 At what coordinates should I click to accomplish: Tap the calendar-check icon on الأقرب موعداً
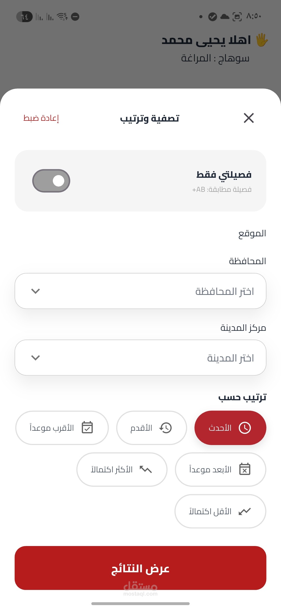(87, 427)
